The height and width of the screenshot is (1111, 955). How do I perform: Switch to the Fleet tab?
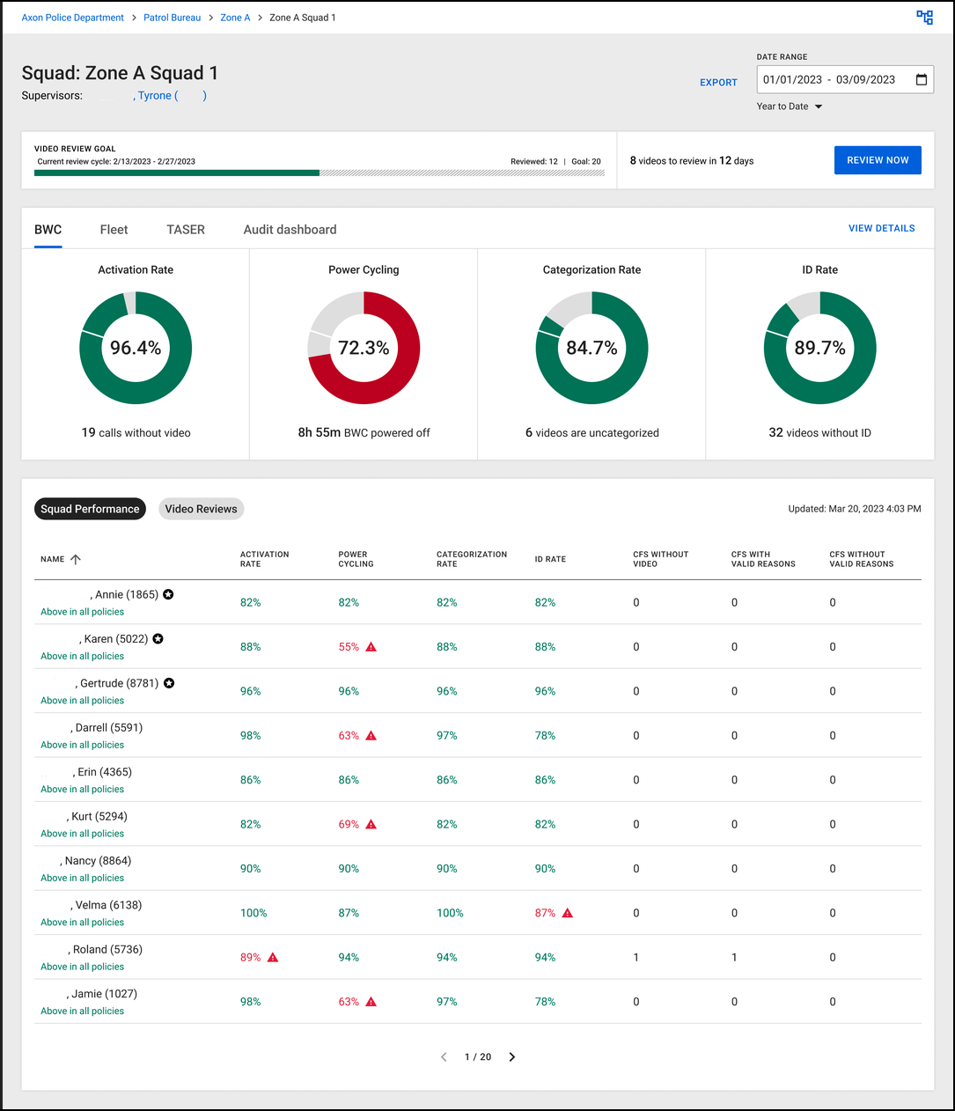point(114,229)
